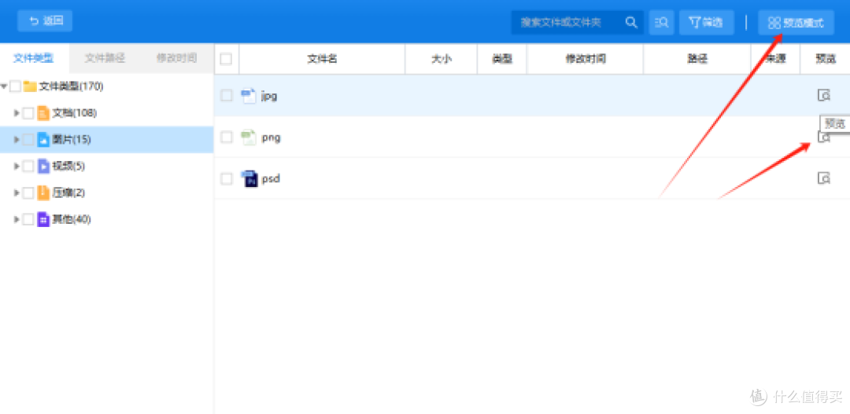Expand the 压缩(2) node
The image size is (850, 414).
pyautogui.click(x=17, y=192)
